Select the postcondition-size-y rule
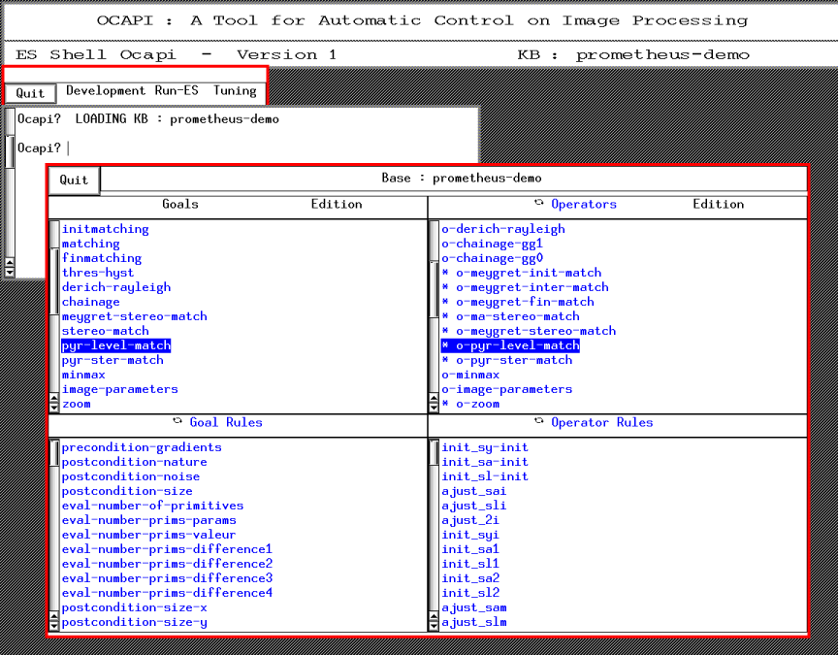The width and height of the screenshot is (838, 655). (134, 622)
